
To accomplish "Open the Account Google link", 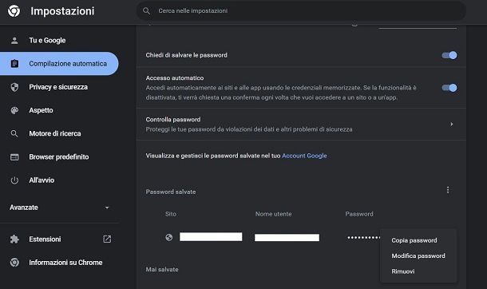I will (x=304, y=156).
